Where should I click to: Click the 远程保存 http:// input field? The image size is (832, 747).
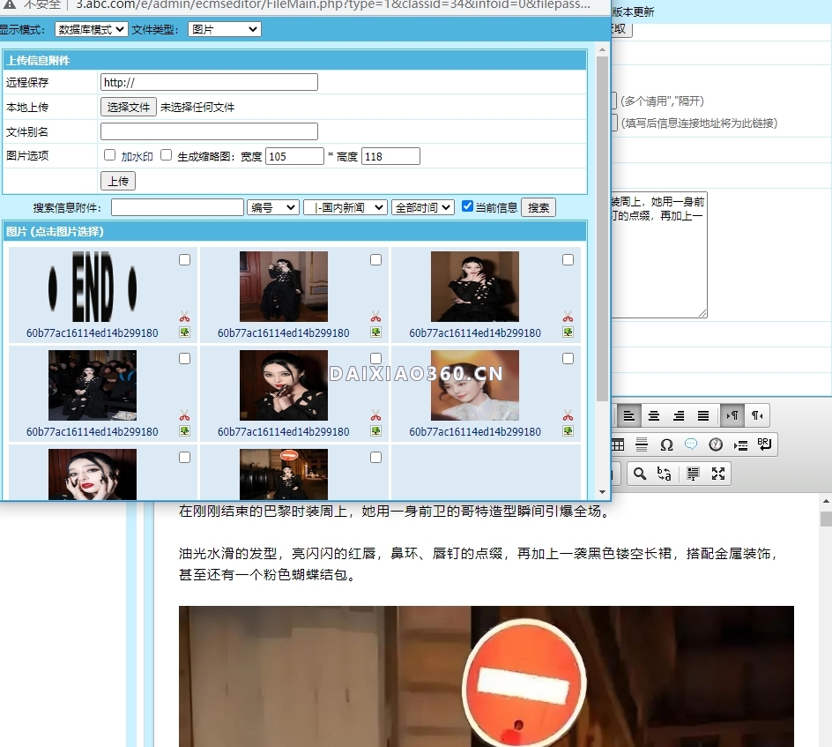click(x=209, y=82)
